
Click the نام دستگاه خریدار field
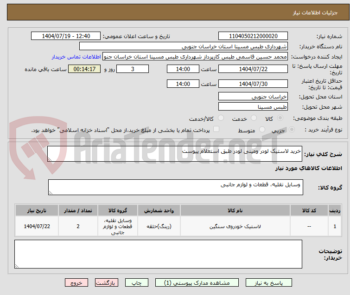[183, 46]
